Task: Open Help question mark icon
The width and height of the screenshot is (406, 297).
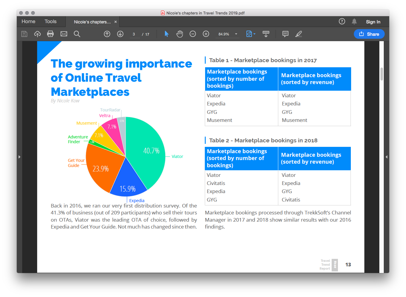Action: pos(342,21)
